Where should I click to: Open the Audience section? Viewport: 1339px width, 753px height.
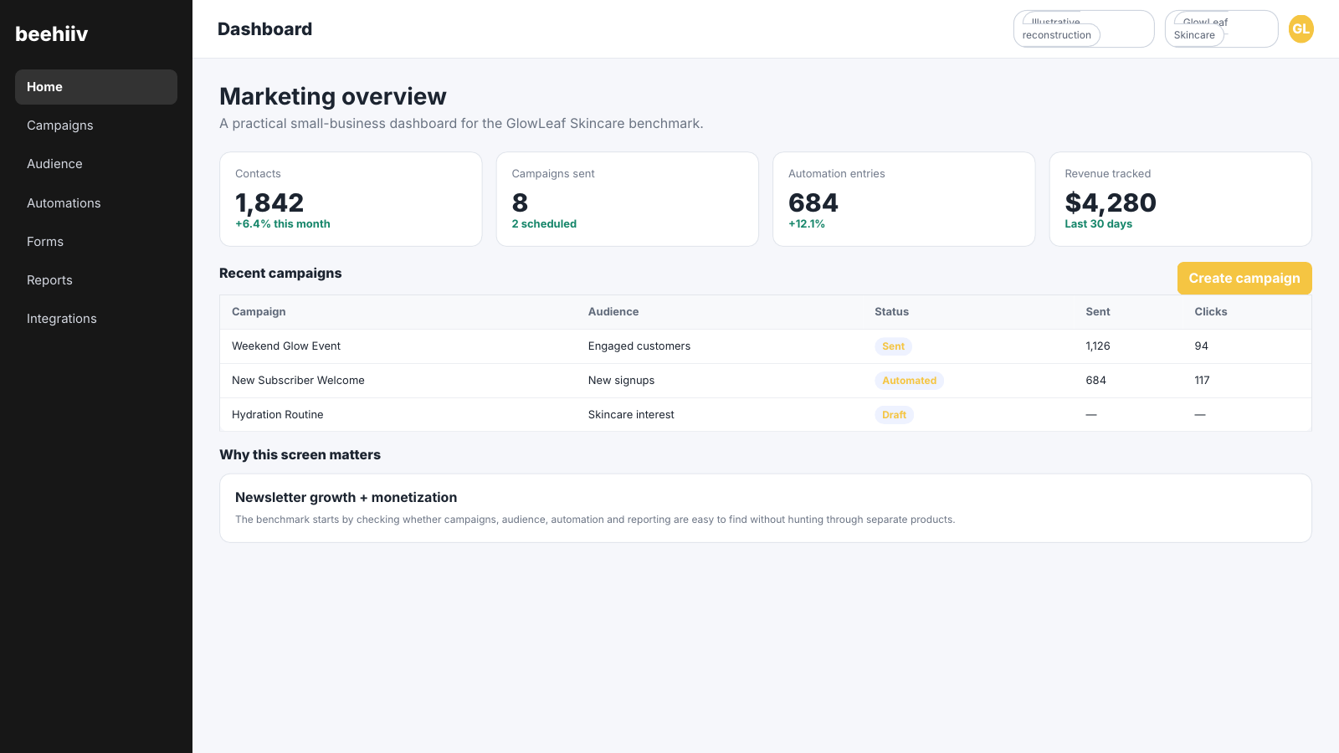[96, 164]
